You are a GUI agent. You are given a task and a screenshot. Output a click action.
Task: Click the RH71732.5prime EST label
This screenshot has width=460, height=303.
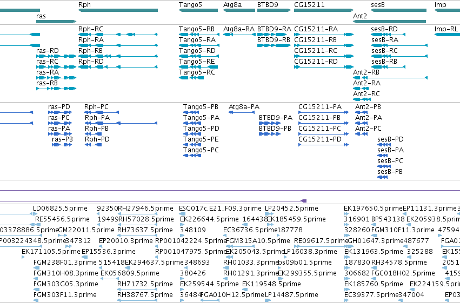coord(145,284)
